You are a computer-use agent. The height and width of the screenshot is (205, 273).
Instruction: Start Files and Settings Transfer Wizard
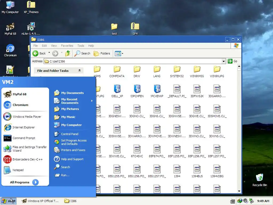pos(25,149)
